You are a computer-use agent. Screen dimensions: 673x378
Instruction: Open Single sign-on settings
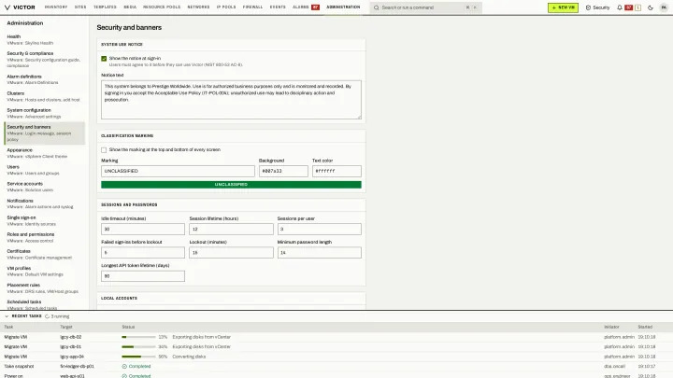coord(45,220)
